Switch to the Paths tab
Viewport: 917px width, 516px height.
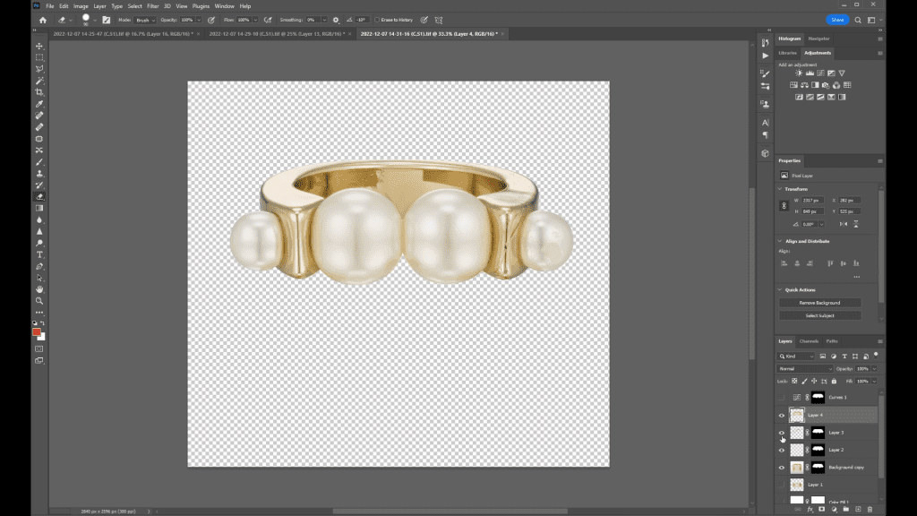click(832, 341)
